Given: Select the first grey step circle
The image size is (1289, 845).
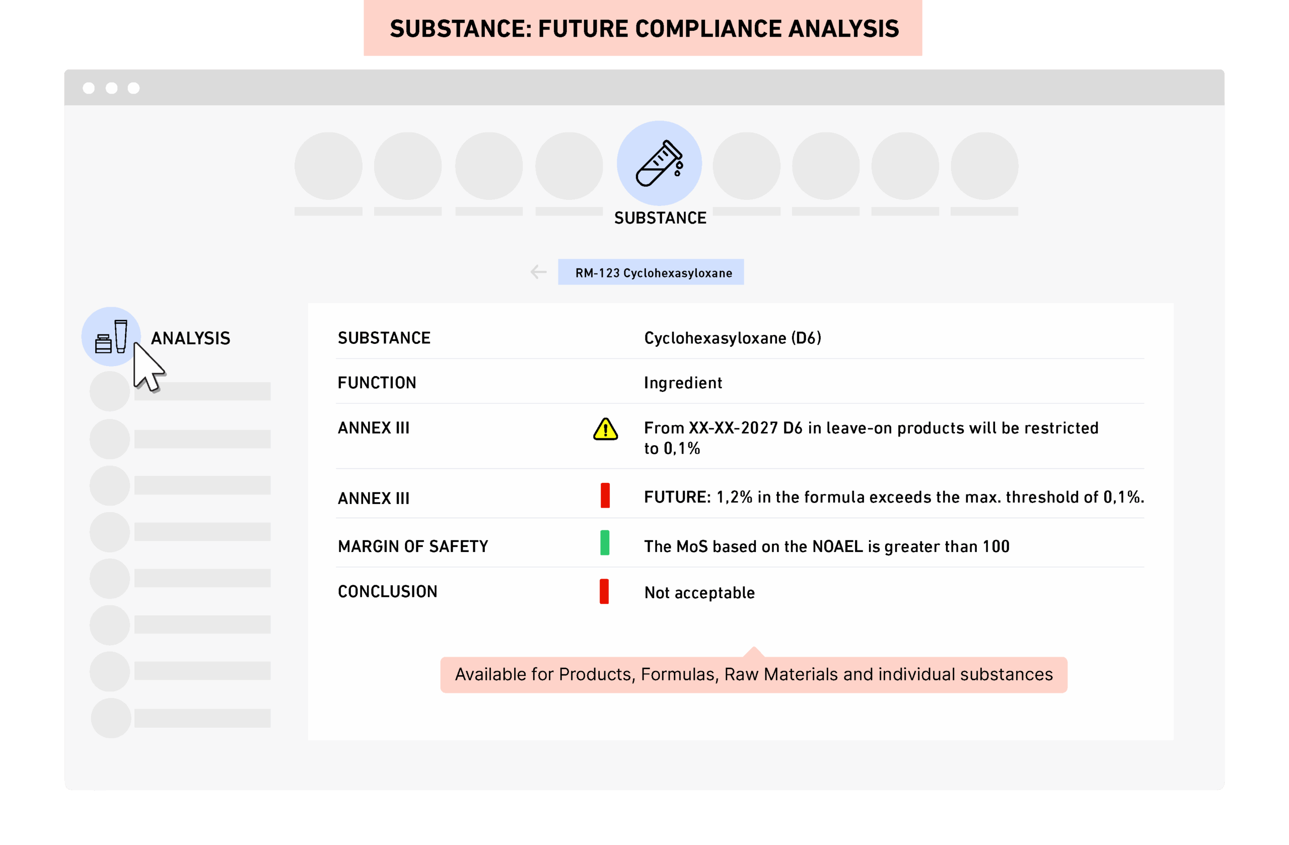Looking at the screenshot, I should [x=328, y=165].
